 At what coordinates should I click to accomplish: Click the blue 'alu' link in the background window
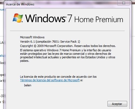pos(2,56)
